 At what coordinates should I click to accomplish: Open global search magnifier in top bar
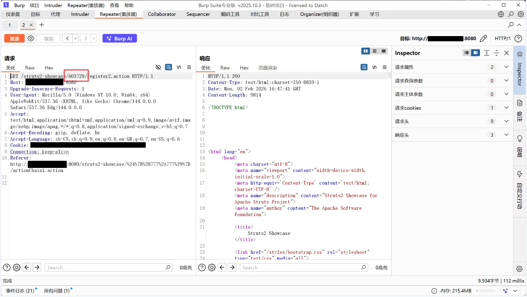point(511,14)
